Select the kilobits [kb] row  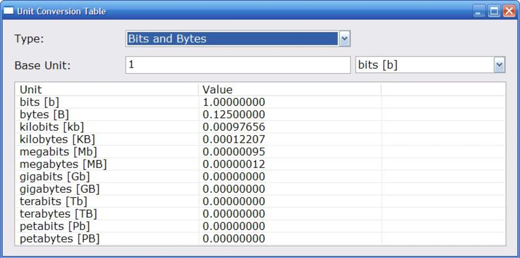pos(260,127)
